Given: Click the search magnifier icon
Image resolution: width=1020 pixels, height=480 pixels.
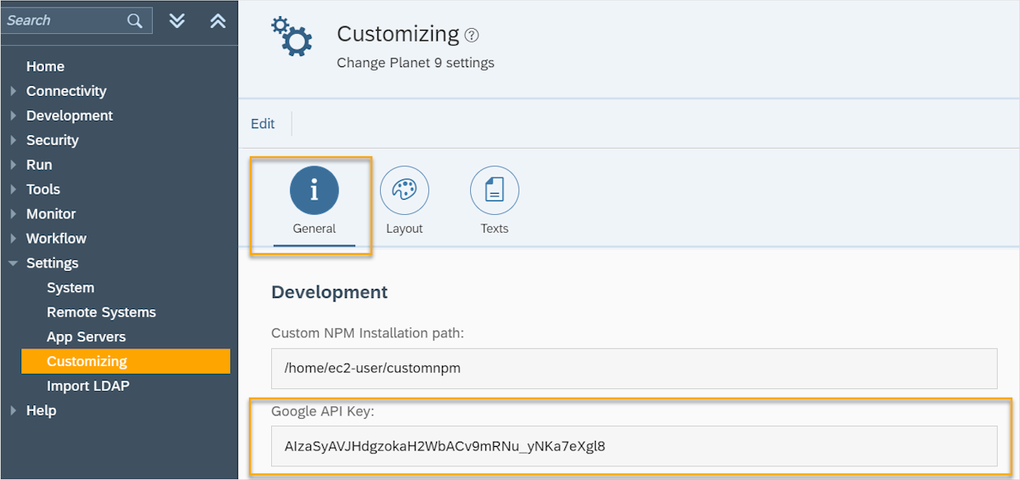Looking at the screenshot, I should [x=134, y=21].
